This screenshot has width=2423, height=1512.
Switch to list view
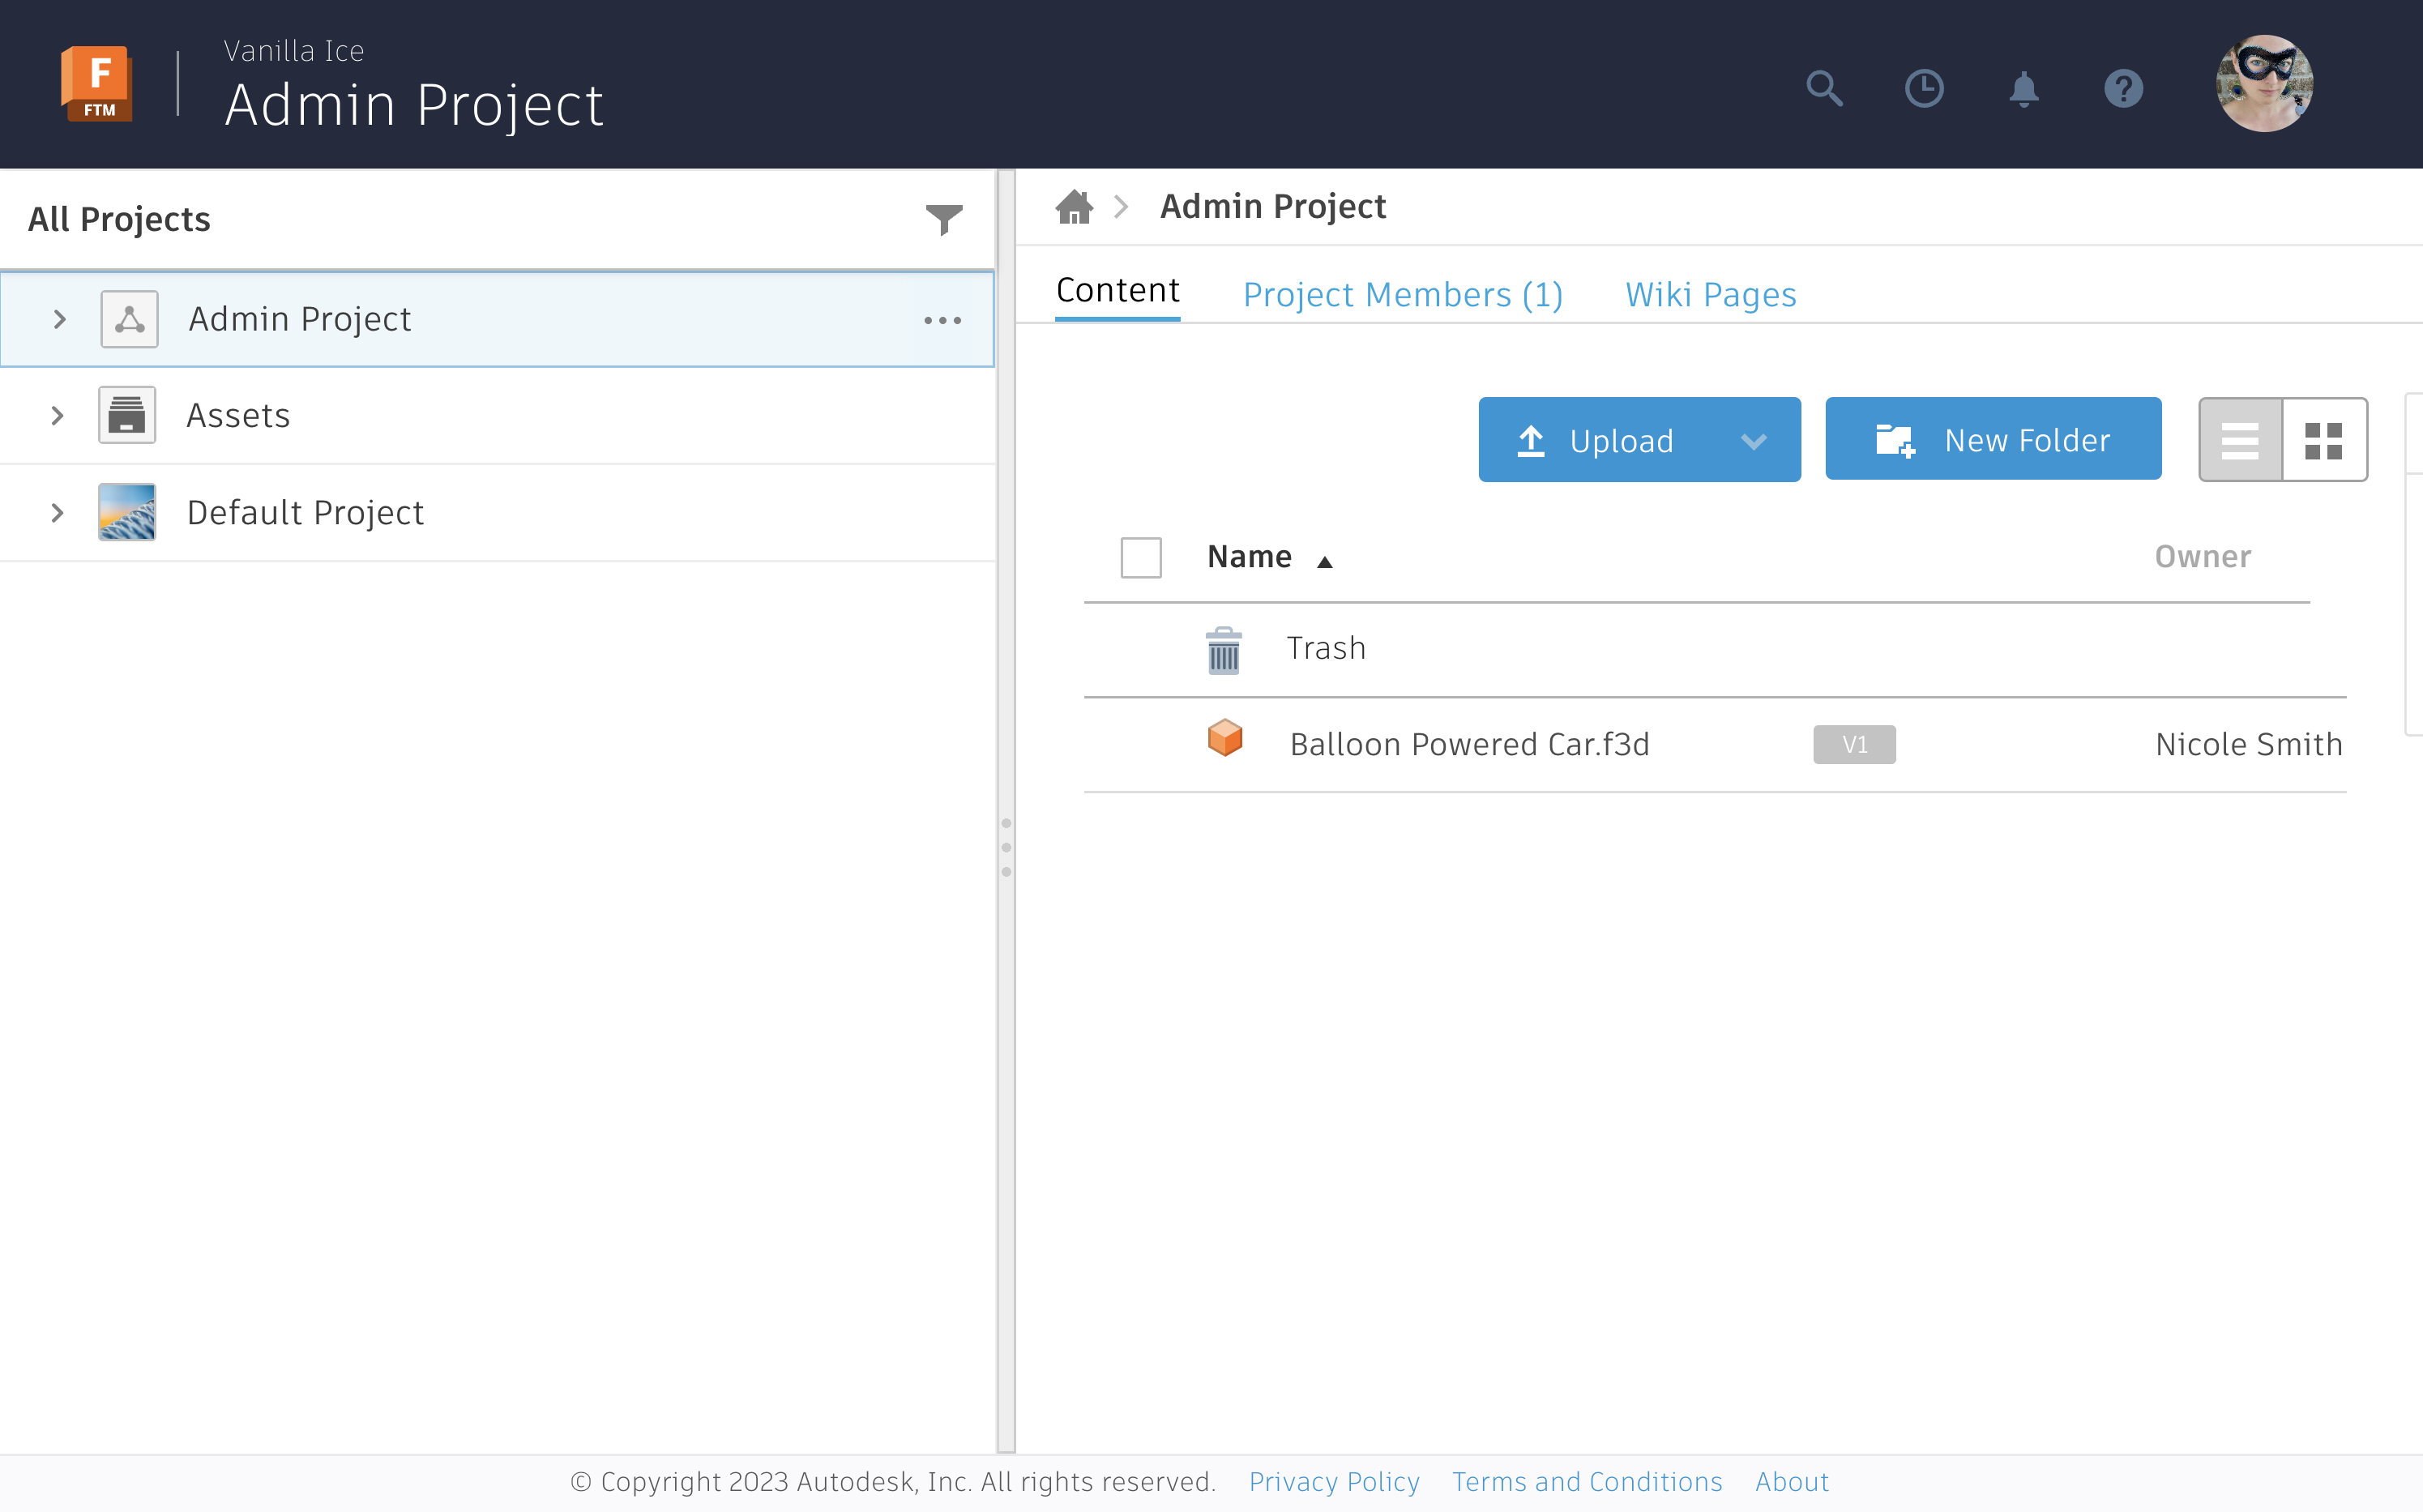2240,439
